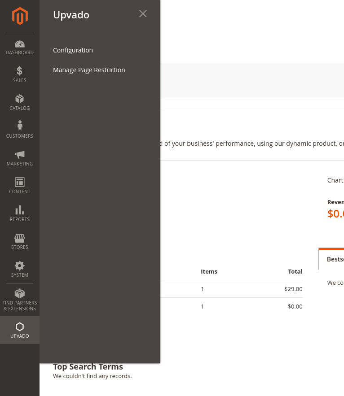Open the Reports menu

20,213
